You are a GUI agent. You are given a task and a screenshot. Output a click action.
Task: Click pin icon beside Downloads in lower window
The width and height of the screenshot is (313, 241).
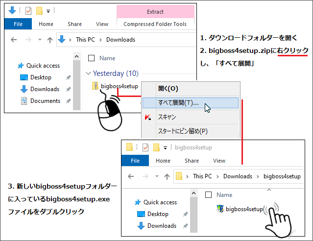tap(186, 226)
